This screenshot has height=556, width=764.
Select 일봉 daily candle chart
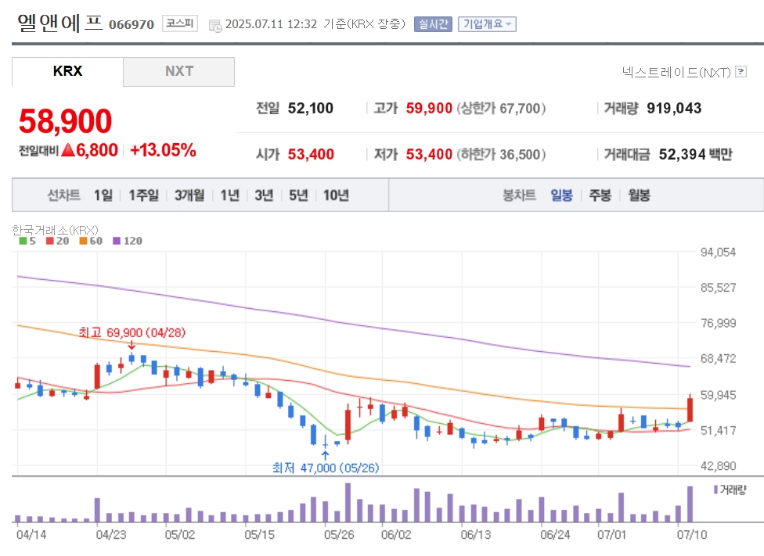point(561,195)
